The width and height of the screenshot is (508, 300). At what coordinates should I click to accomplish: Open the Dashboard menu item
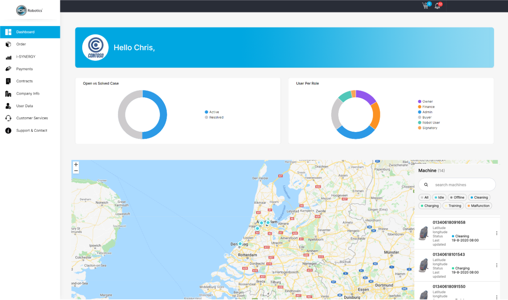click(x=30, y=32)
